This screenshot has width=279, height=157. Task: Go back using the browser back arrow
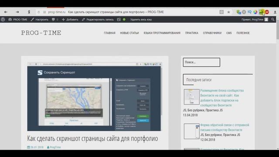point(6,12)
